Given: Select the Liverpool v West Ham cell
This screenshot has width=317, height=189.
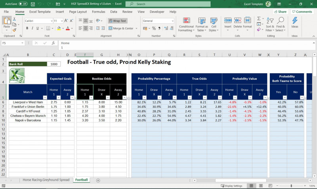Looking at the screenshot, I should (28, 102).
